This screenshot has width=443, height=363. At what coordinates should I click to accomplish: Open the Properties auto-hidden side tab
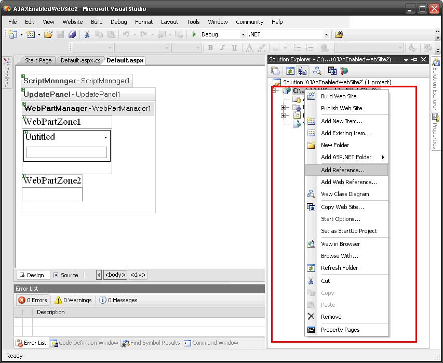435,131
